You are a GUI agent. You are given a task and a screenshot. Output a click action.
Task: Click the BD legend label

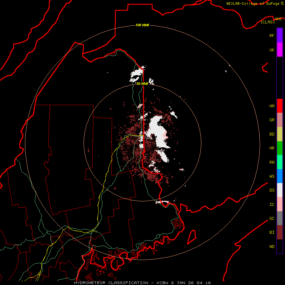272,134
